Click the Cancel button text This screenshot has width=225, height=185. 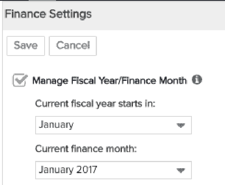pyautogui.click(x=73, y=45)
